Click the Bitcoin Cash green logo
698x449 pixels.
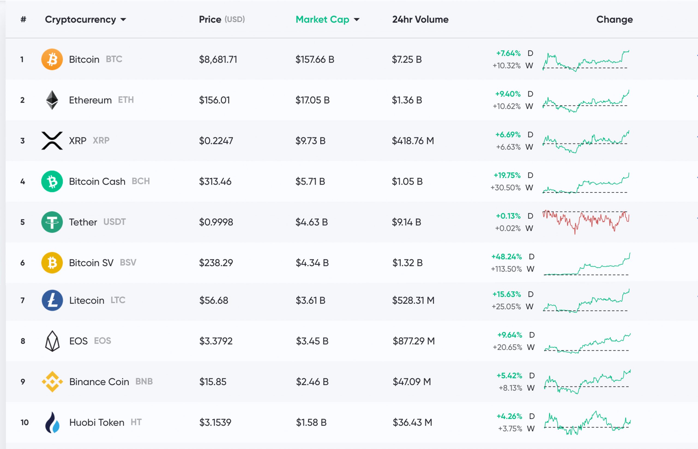[52, 181]
